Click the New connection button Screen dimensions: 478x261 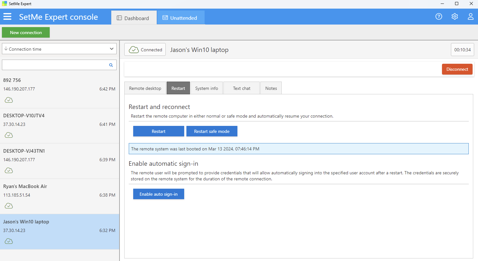tap(26, 33)
